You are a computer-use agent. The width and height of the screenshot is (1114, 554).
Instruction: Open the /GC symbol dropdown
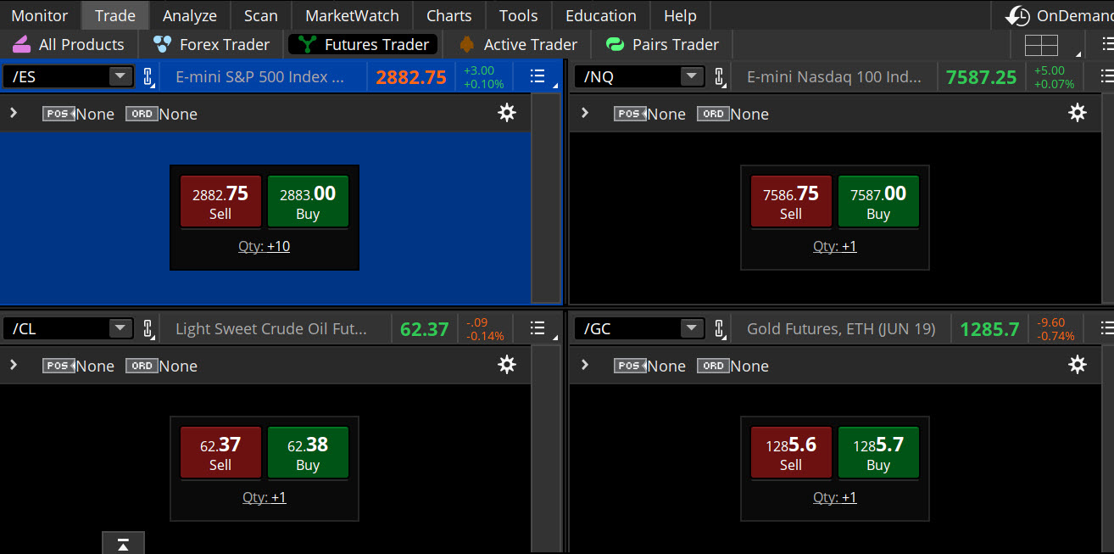pyautogui.click(x=693, y=328)
